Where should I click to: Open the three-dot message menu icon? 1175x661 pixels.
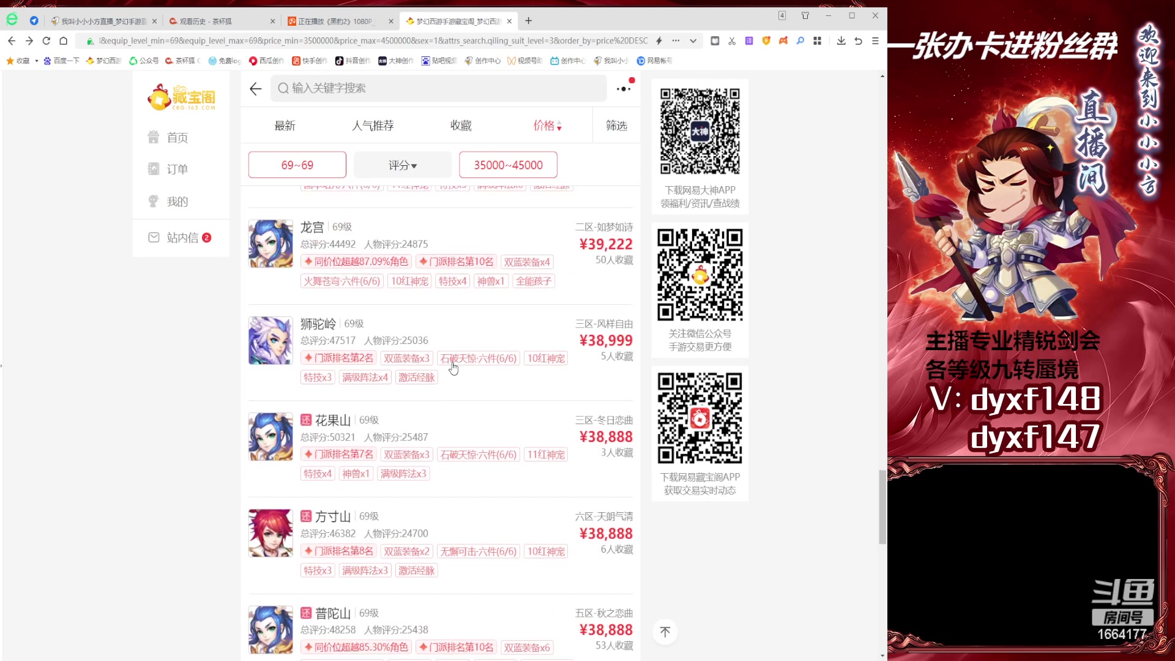coord(624,89)
